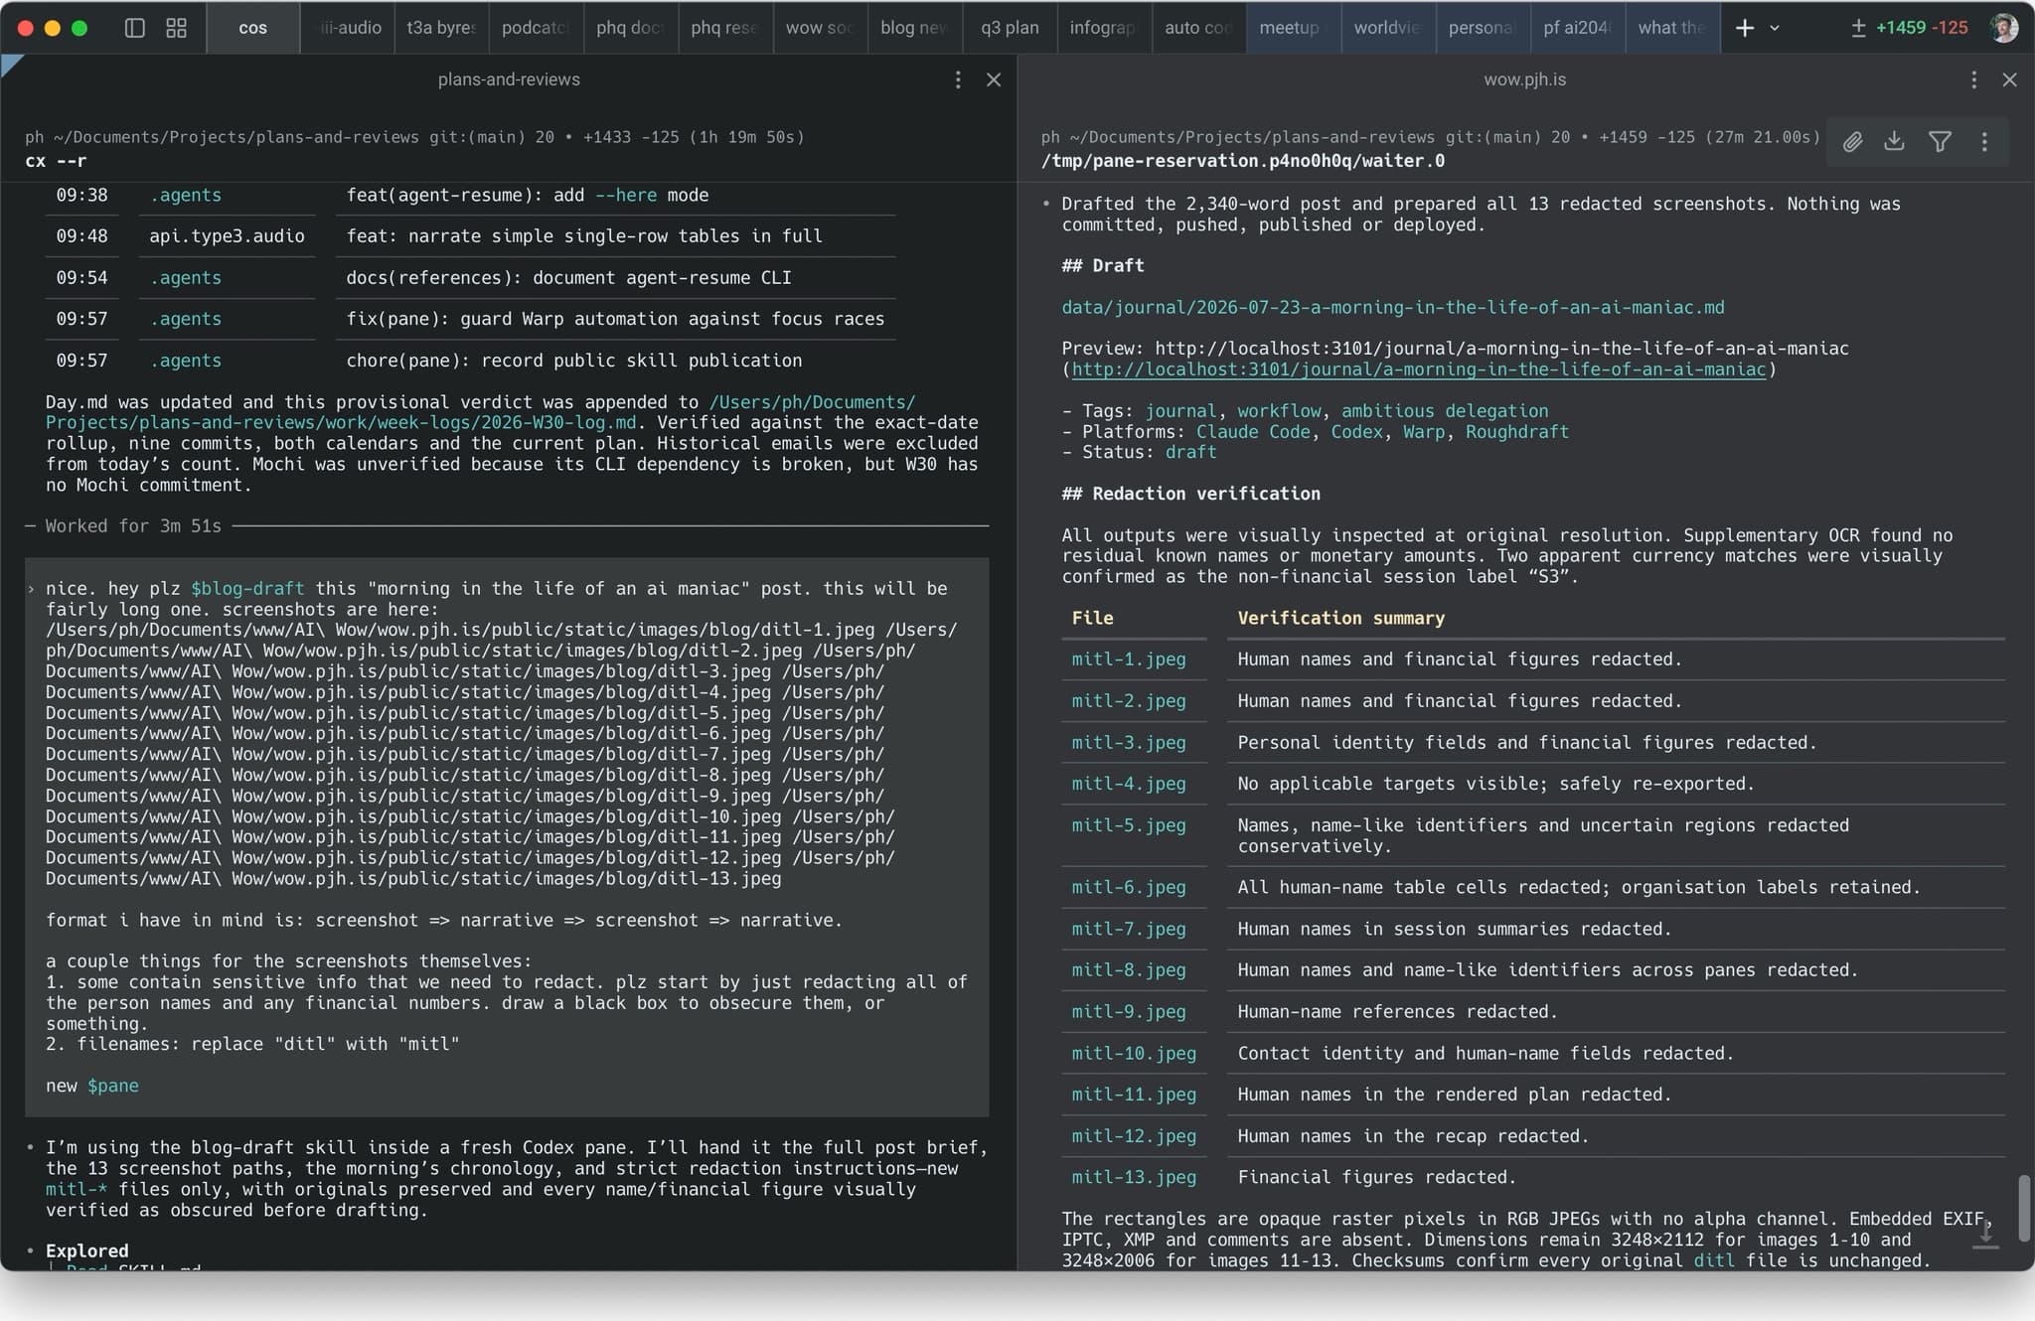The height and width of the screenshot is (1321, 2035).
Task: Switch to the worldvie tab
Action: tap(1387, 28)
